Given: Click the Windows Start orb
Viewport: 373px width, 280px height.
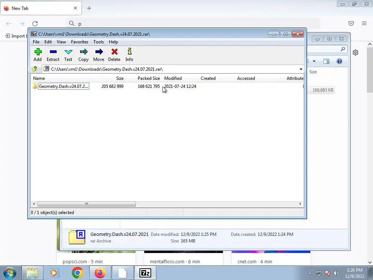Looking at the screenshot, I should [10, 273].
